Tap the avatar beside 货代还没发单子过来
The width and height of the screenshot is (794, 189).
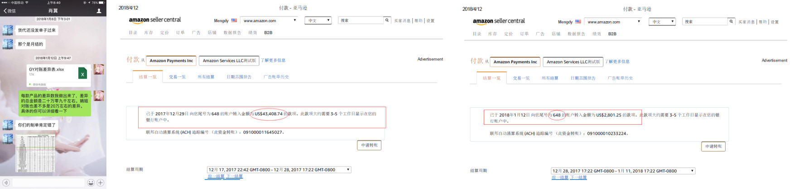pyautogui.click(x=8, y=30)
